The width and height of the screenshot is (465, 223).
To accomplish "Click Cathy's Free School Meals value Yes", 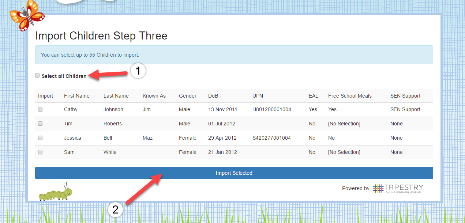I will (332, 109).
